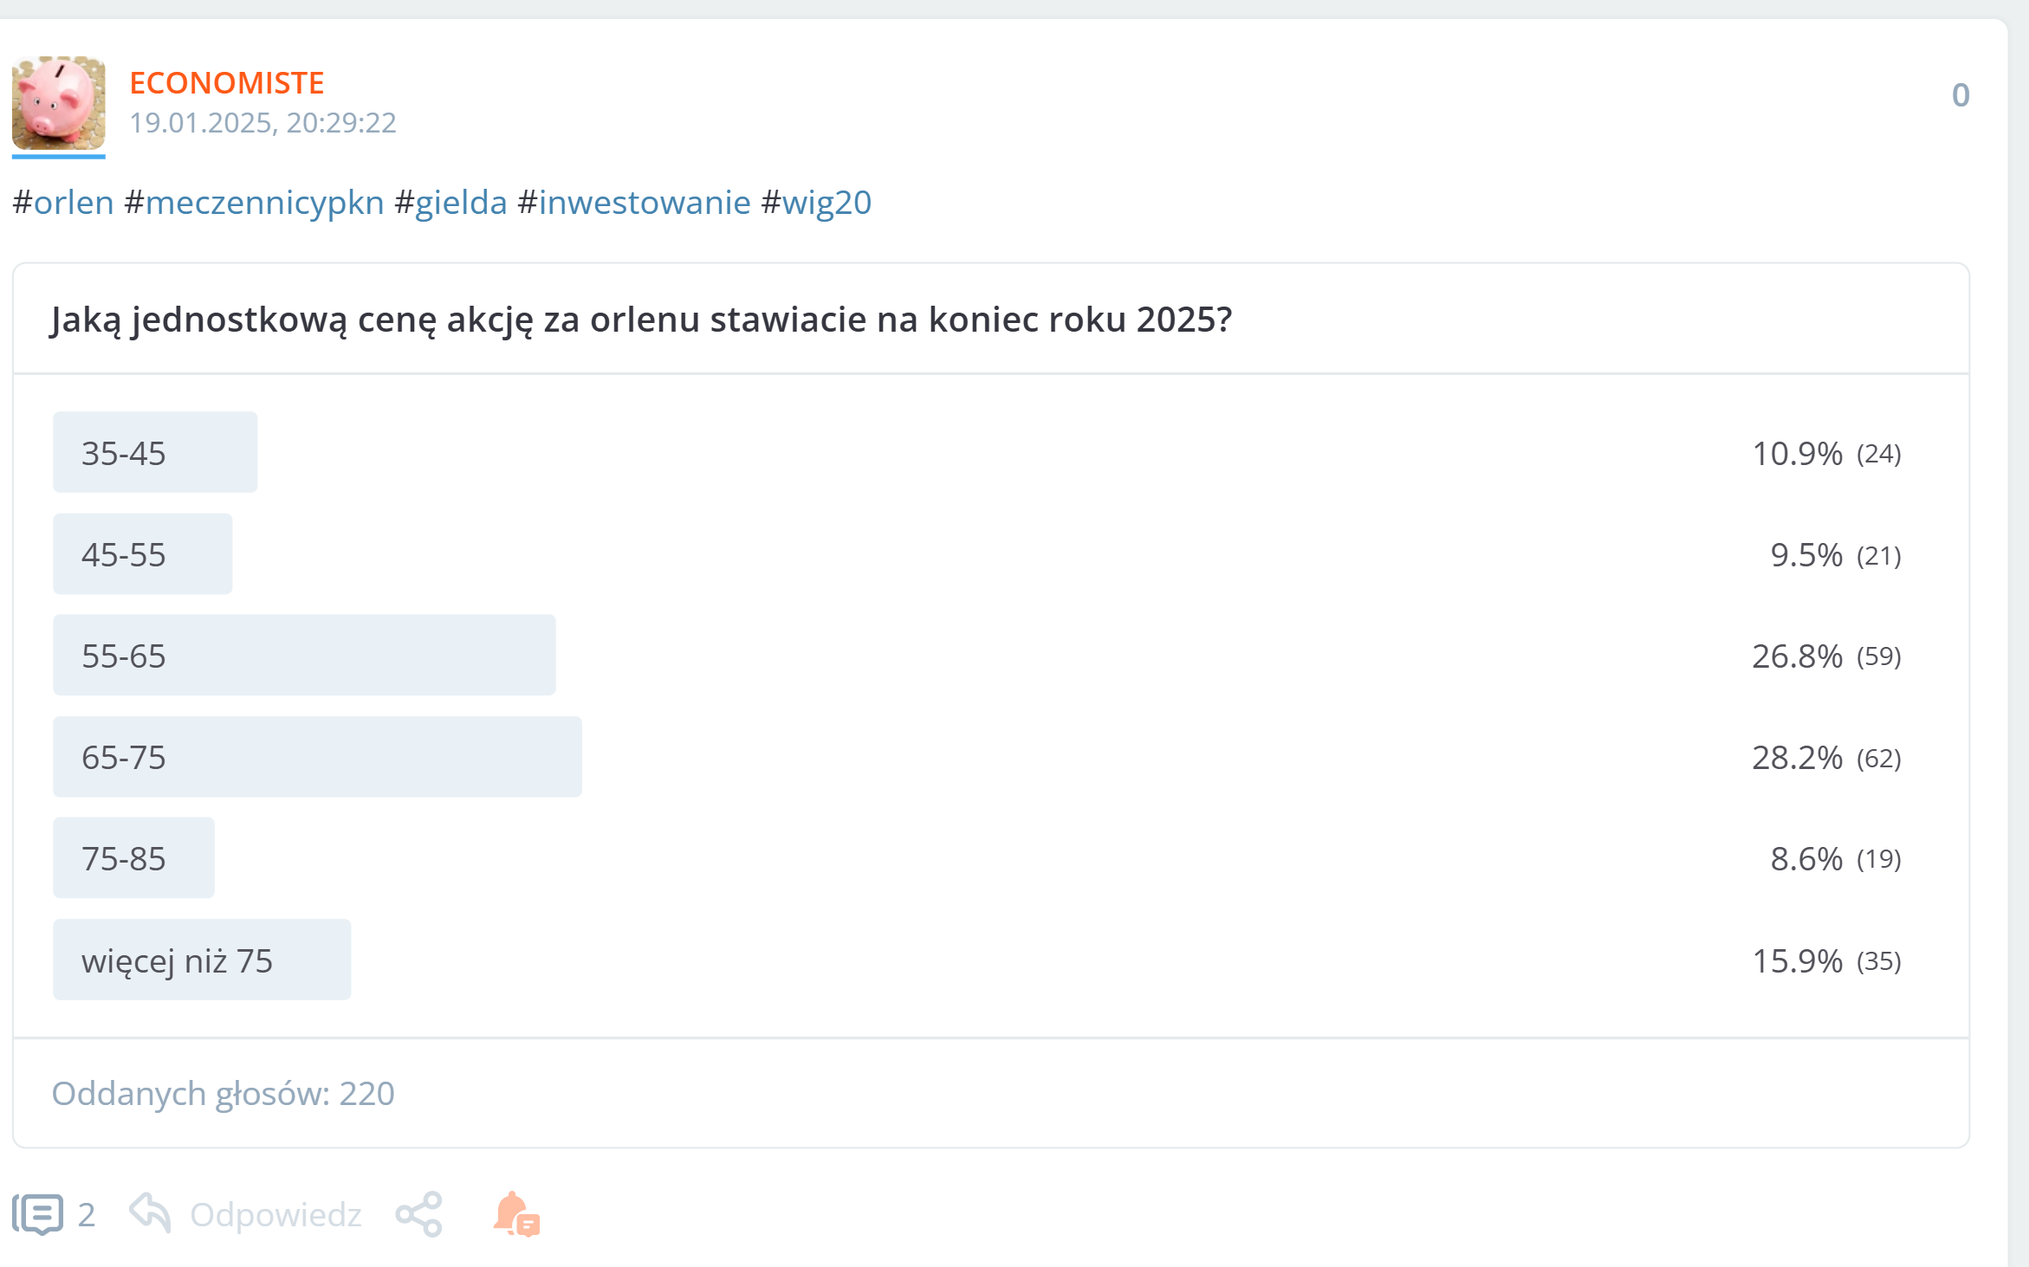Open the comments icon below the poll
The height and width of the screenshot is (1267, 2029).
click(38, 1213)
